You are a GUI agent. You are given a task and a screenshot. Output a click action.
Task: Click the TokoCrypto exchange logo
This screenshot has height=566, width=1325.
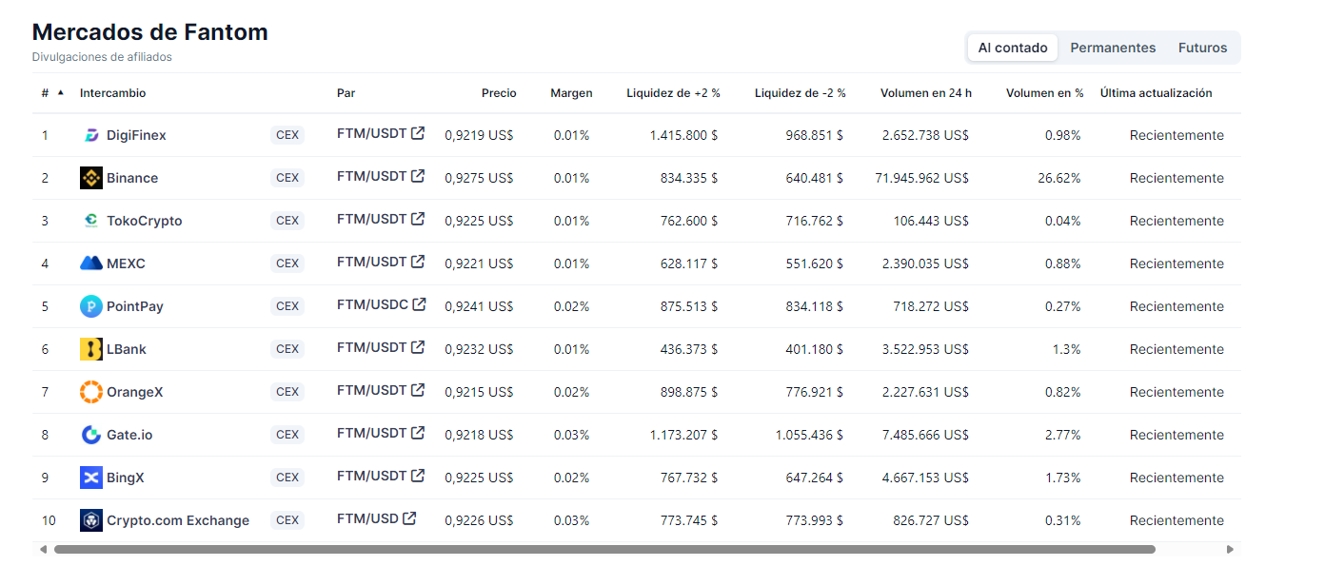[x=91, y=221]
